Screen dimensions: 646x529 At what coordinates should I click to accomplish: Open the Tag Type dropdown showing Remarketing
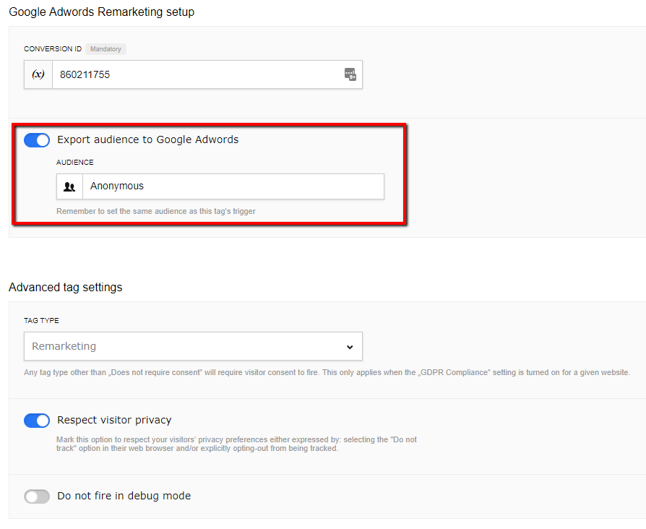pos(192,346)
